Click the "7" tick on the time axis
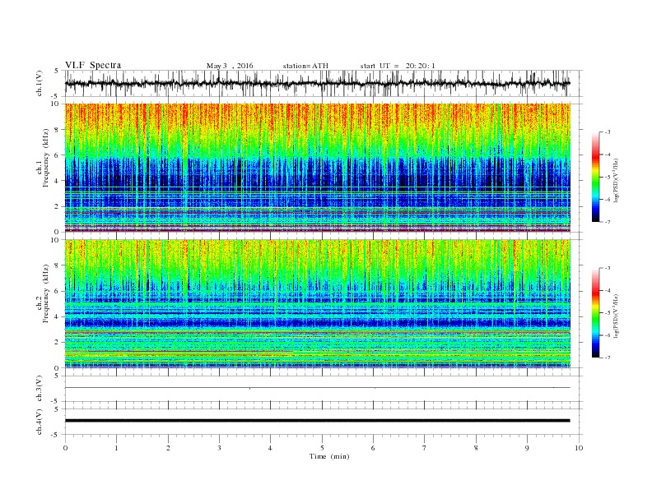This screenshot has height=503, width=652. tap(425, 448)
